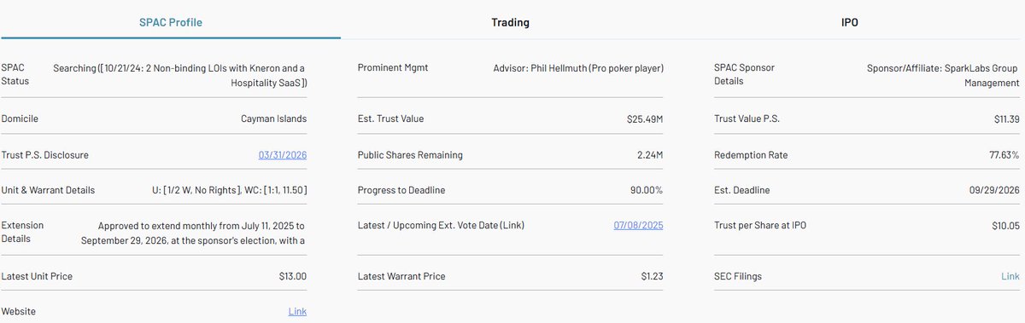Click the Est. Deadline 09/29/2026 value
Image resolution: width=1025 pixels, height=323 pixels.
[994, 189]
